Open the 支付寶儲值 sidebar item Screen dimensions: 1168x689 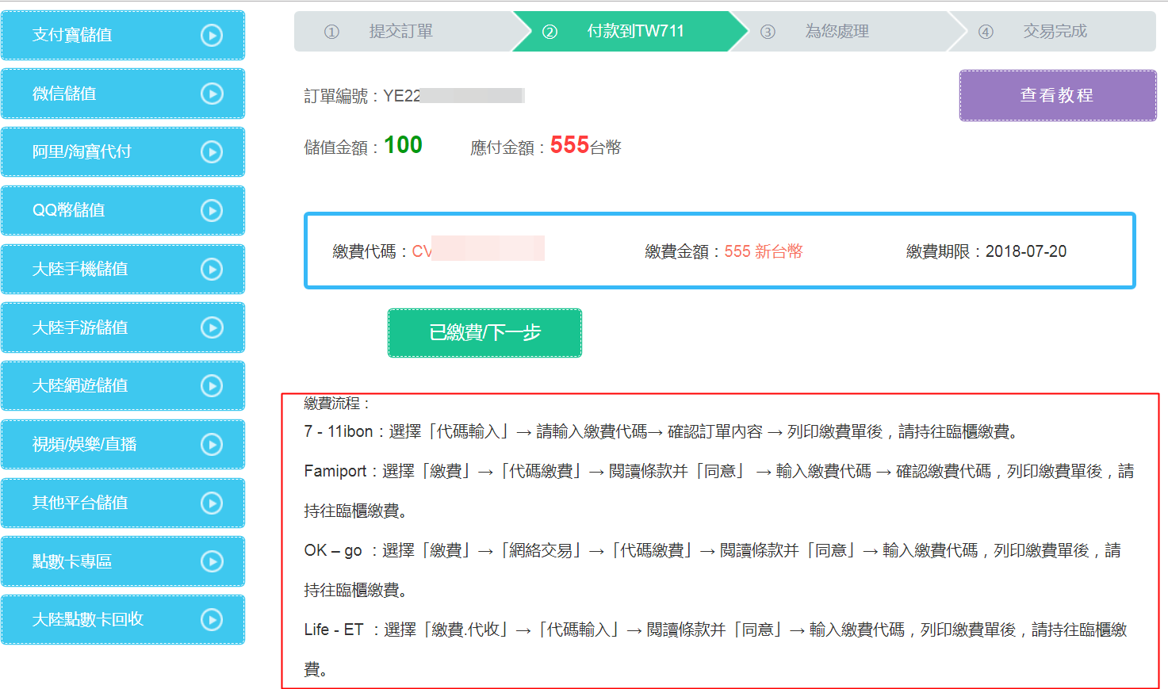point(123,35)
